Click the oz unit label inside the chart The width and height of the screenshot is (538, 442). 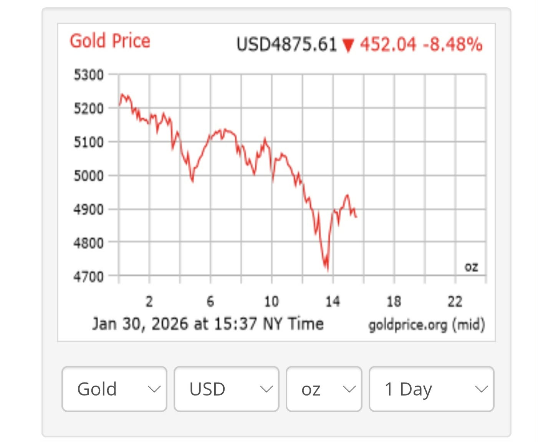click(471, 267)
